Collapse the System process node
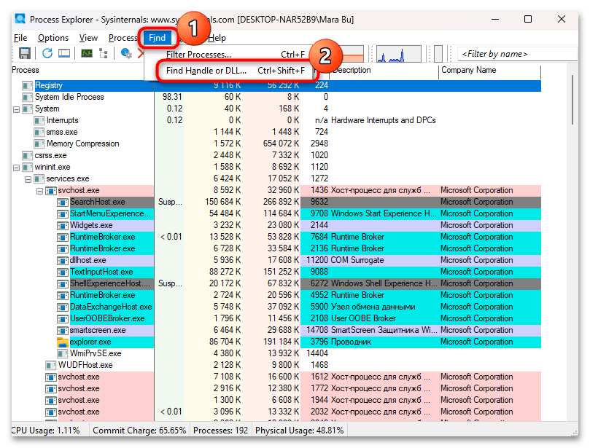Image resolution: width=590 pixels, height=448 pixels. (x=16, y=110)
